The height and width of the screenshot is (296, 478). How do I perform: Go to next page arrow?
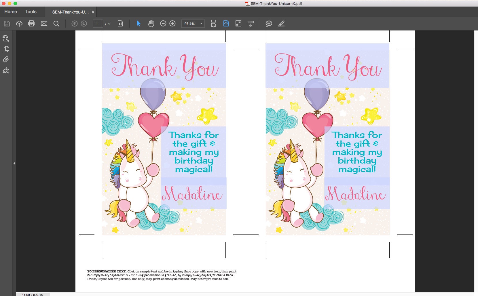coord(84,24)
